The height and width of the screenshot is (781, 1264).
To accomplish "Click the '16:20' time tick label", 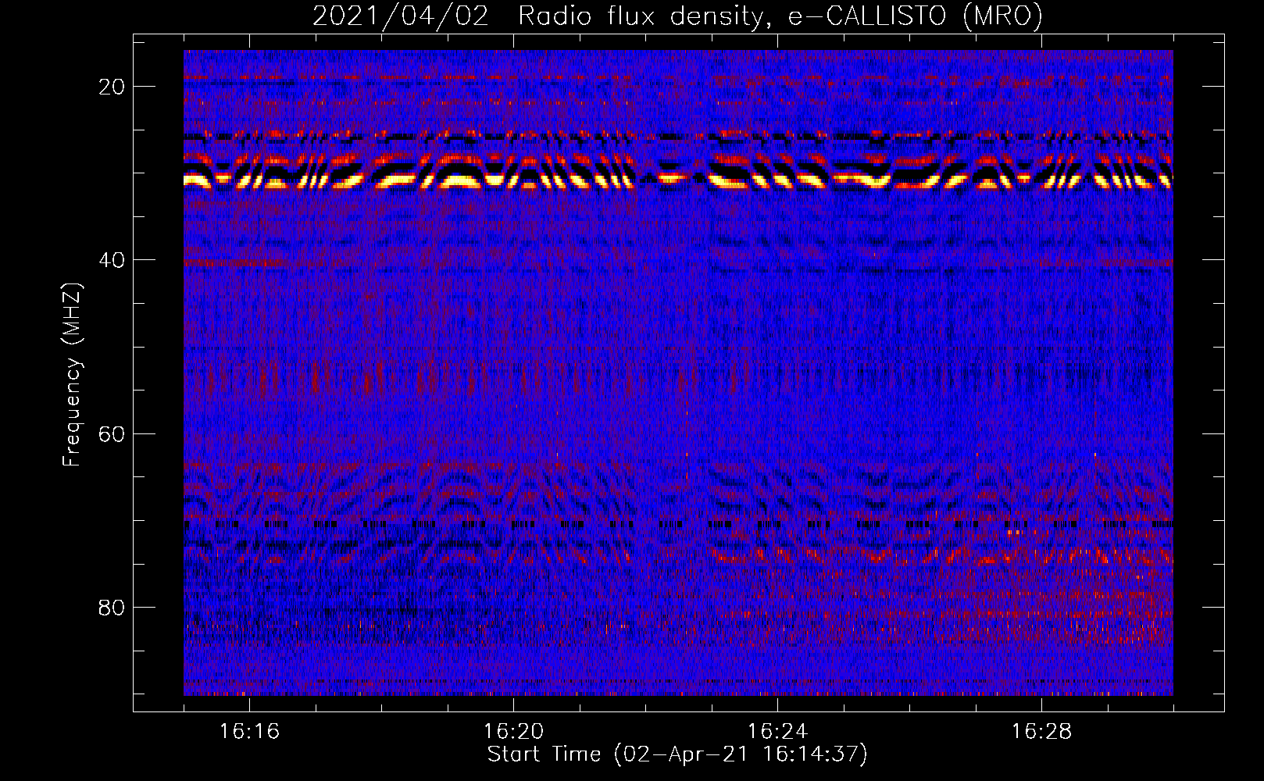I will (513, 732).
